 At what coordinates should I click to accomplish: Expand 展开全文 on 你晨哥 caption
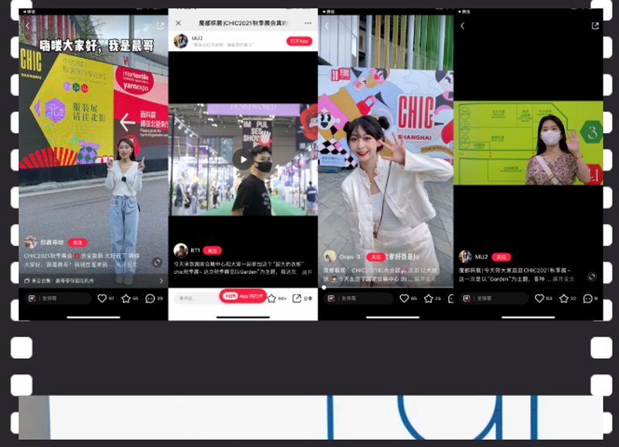pyautogui.click(x=127, y=264)
